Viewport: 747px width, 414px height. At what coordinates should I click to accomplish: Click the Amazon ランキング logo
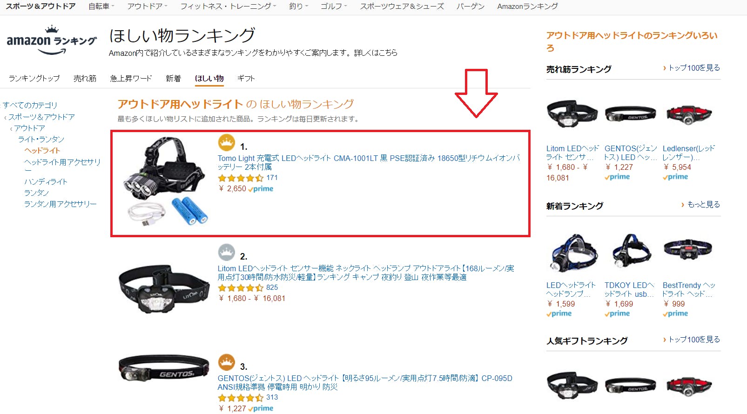pos(52,40)
